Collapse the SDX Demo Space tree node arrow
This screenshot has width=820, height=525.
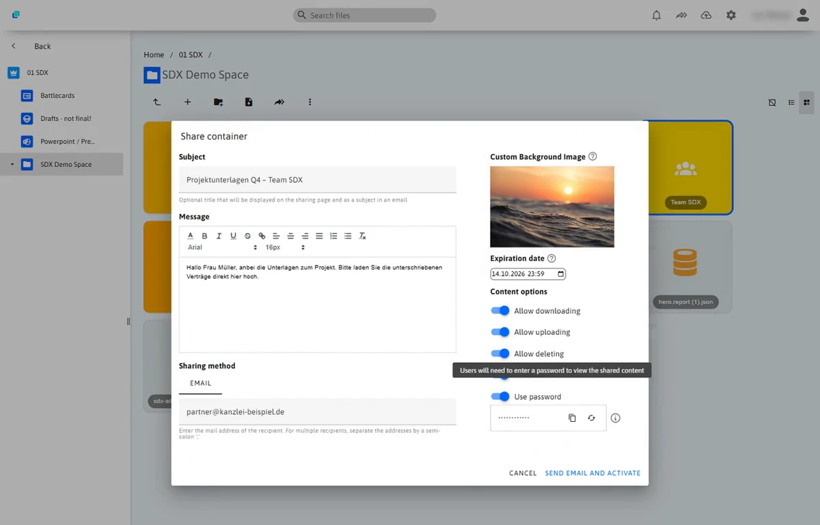12,165
